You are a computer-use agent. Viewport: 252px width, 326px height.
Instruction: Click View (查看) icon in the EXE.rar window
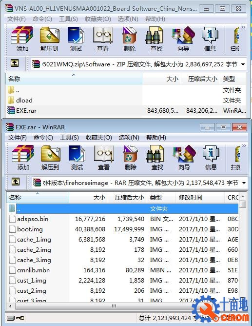pos(104,157)
